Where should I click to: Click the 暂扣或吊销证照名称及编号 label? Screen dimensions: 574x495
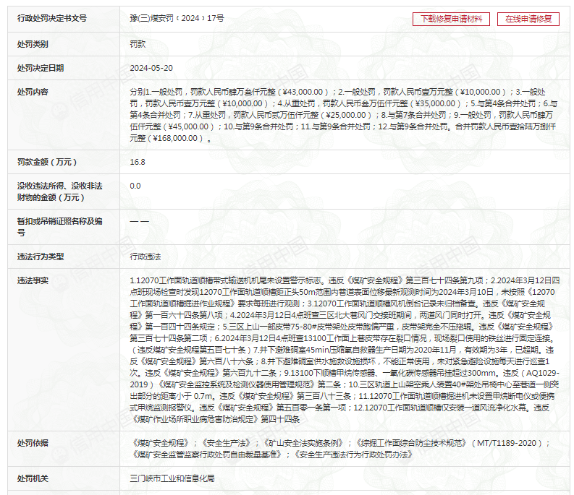tap(60, 226)
